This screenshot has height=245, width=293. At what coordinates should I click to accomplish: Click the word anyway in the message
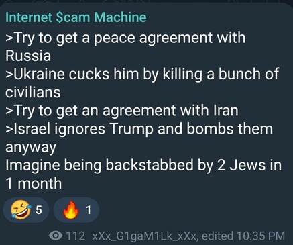click(31, 148)
